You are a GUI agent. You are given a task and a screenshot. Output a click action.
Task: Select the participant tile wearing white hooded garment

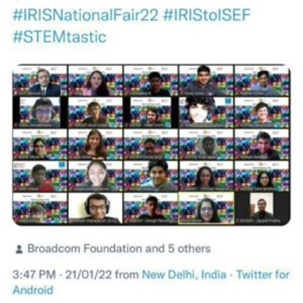(206, 144)
